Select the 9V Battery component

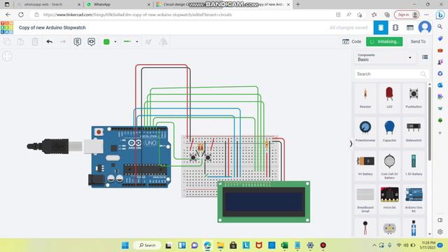pos(365,165)
